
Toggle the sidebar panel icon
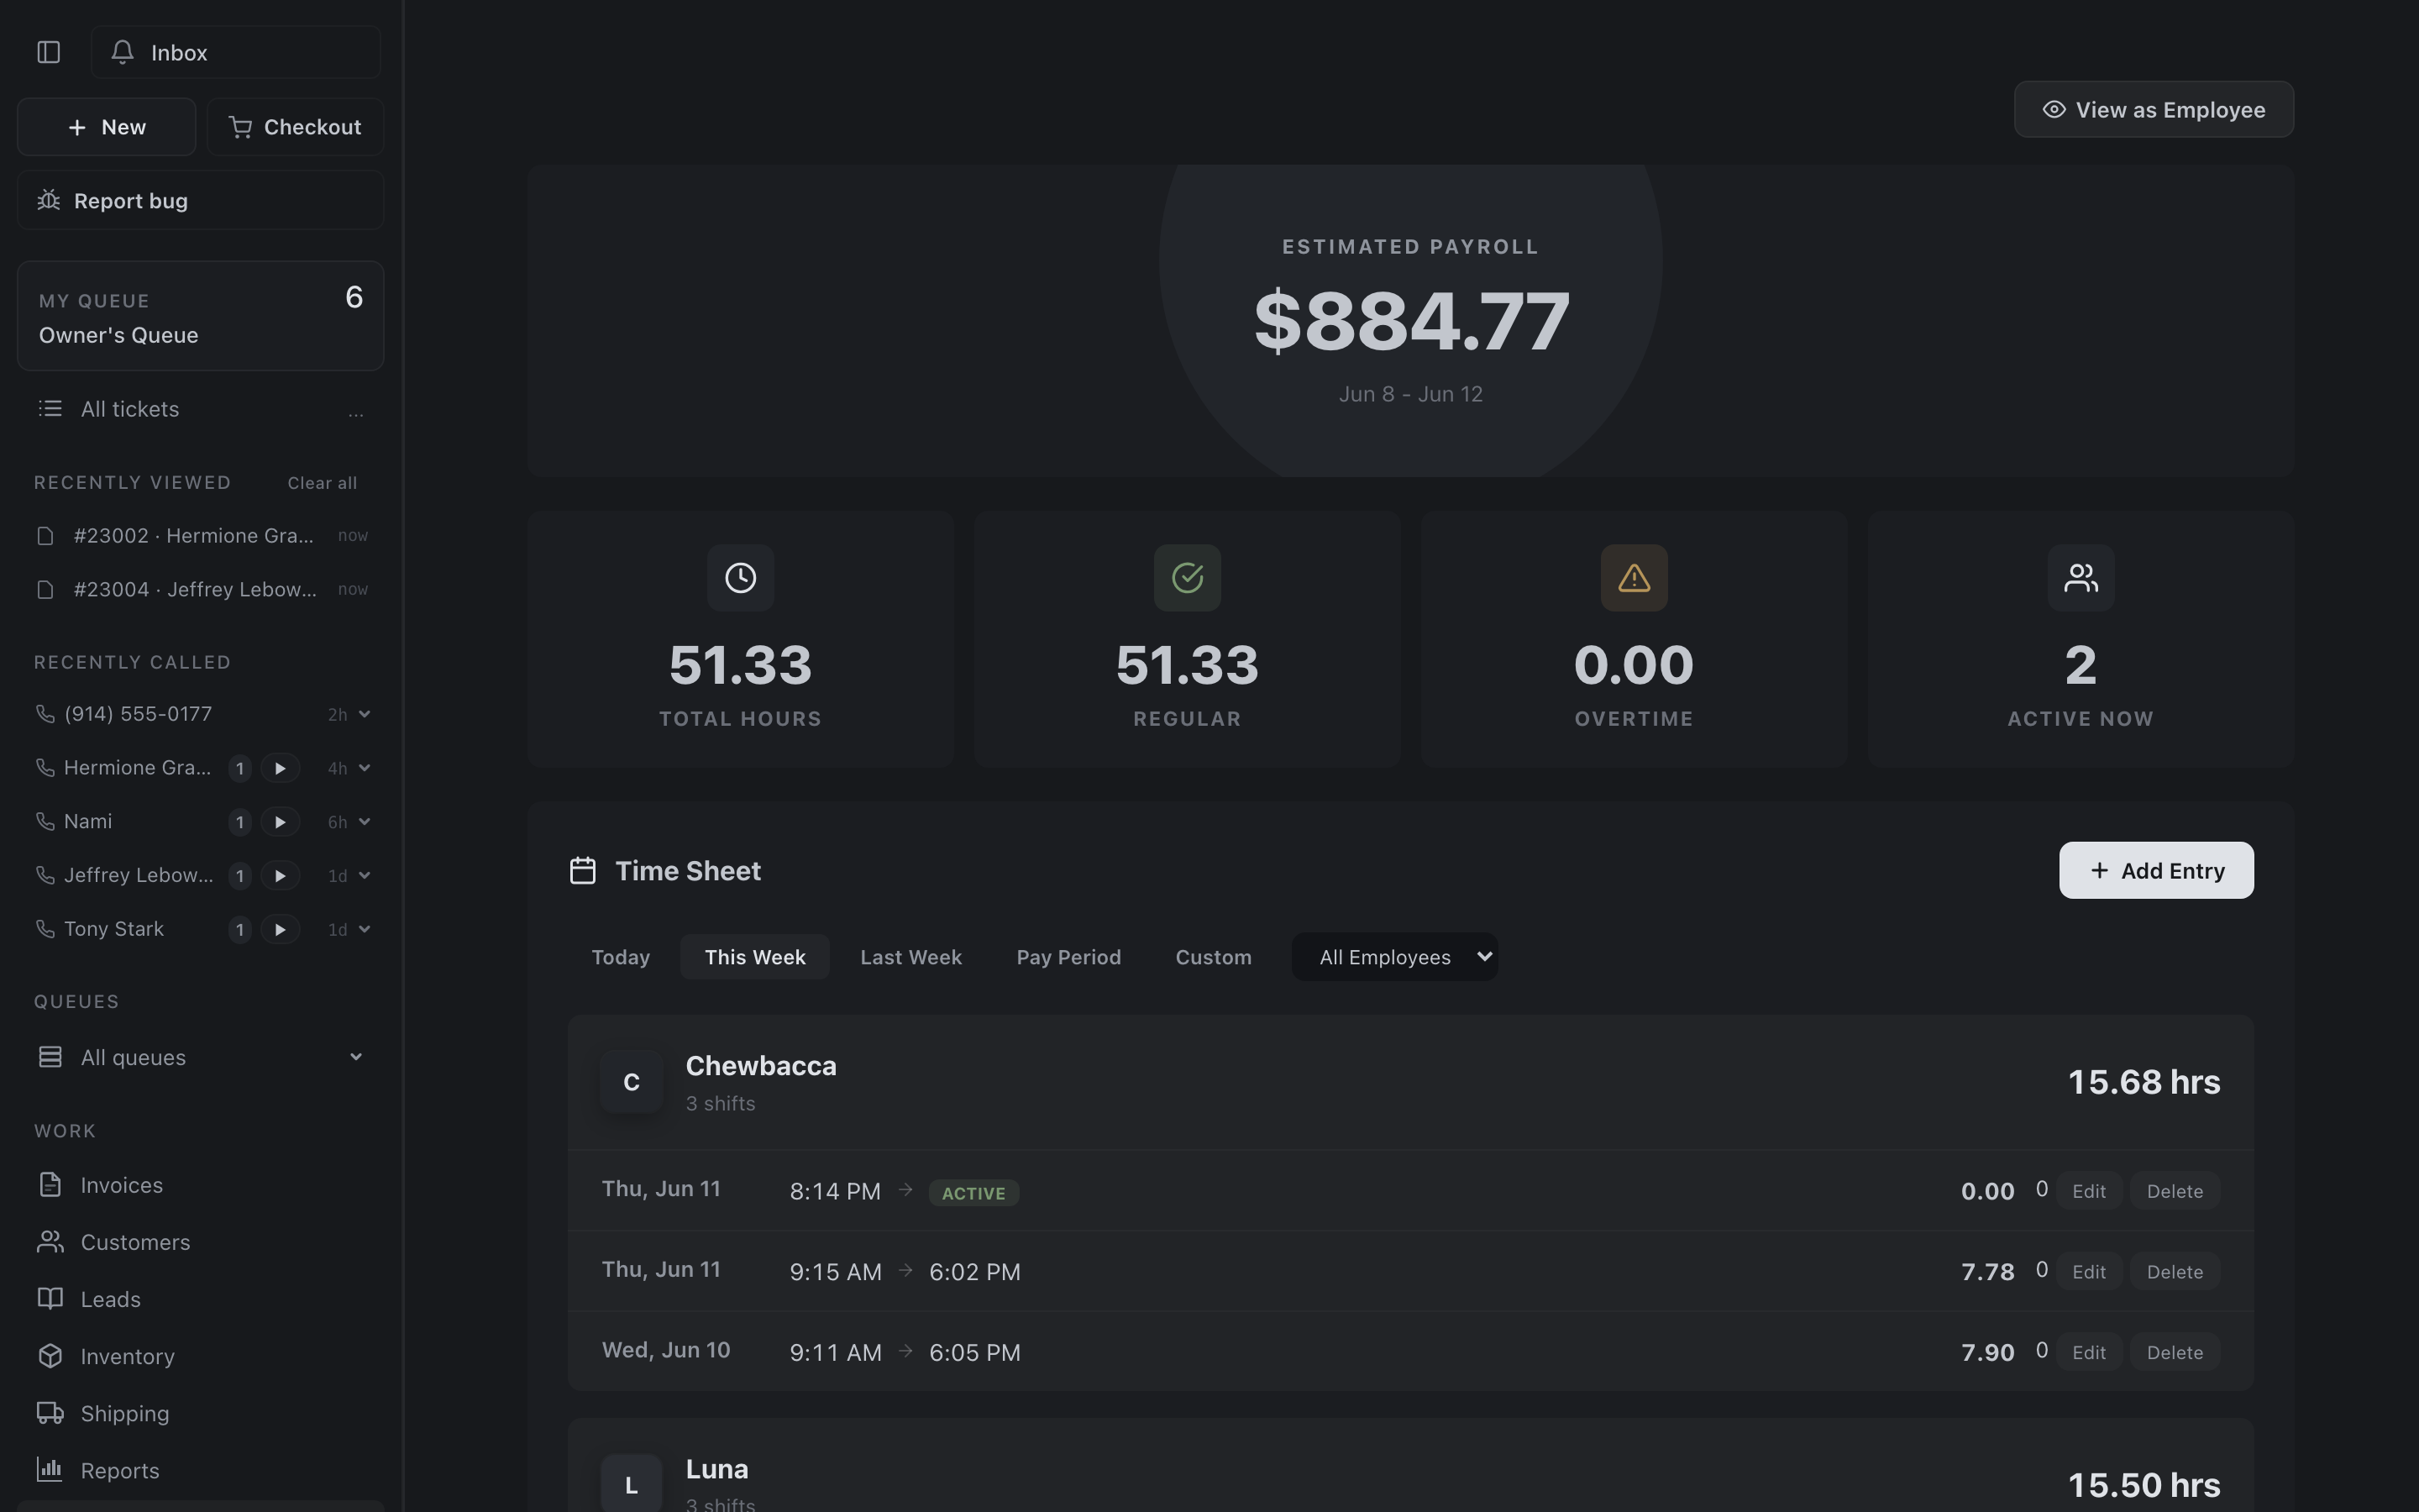pos(48,52)
